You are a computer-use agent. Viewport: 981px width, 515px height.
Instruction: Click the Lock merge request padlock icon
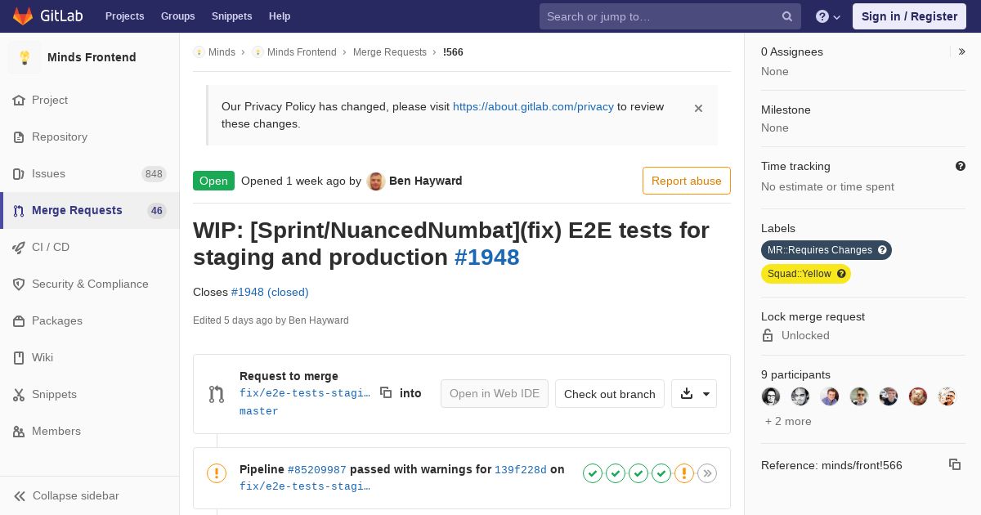click(768, 335)
